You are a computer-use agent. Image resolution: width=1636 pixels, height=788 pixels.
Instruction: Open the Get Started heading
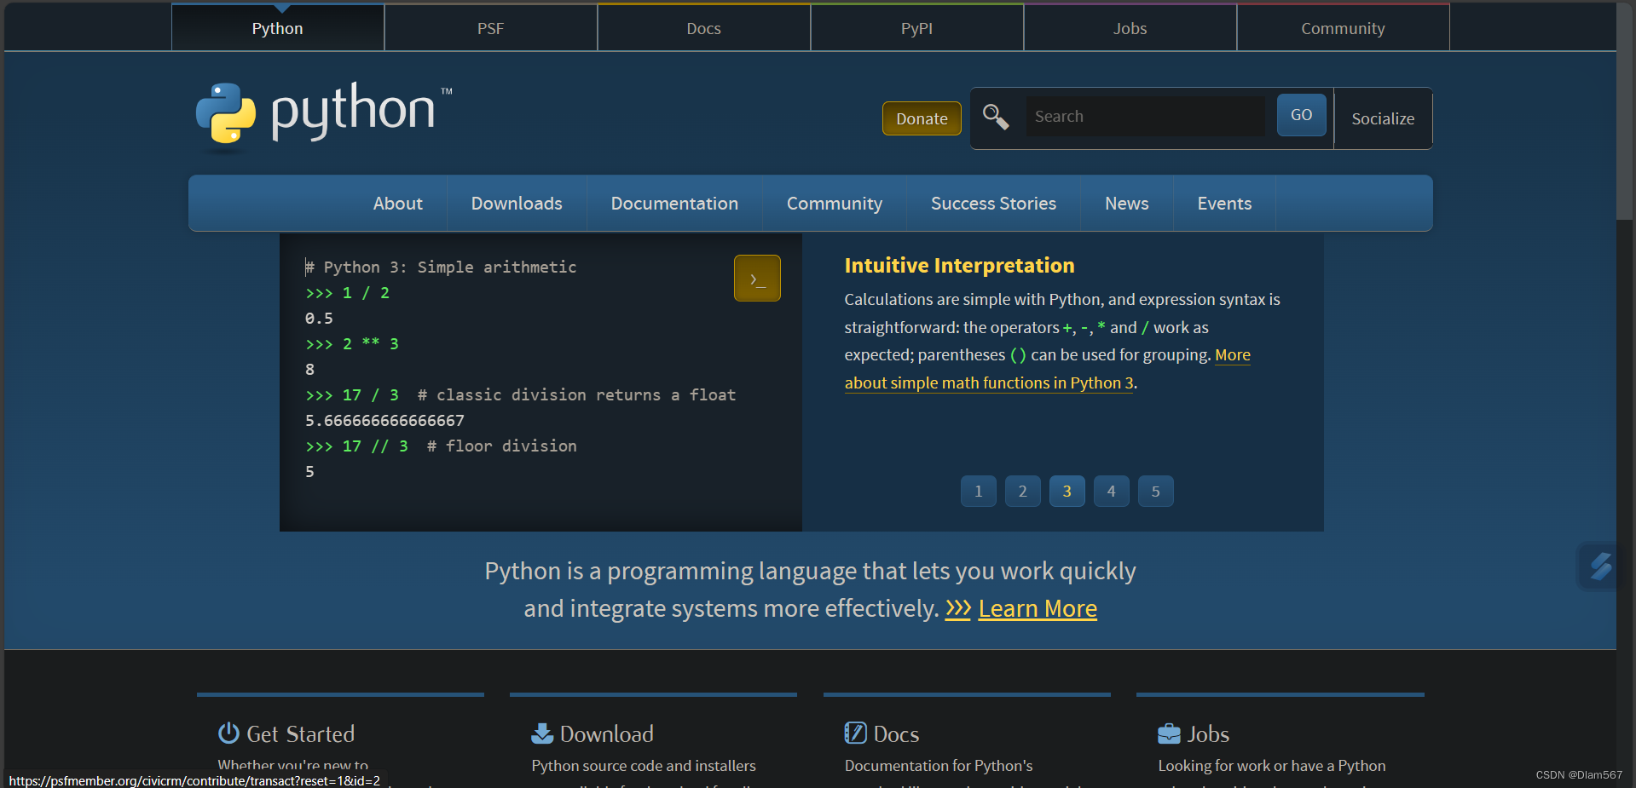tap(300, 733)
